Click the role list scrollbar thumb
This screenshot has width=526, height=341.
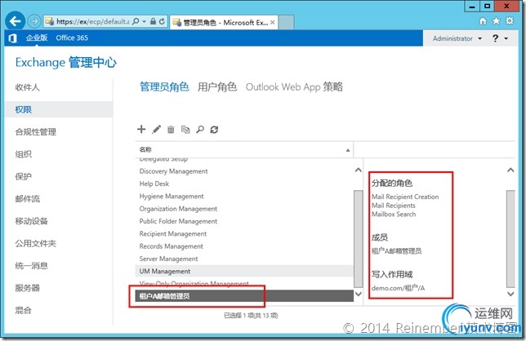359,238
